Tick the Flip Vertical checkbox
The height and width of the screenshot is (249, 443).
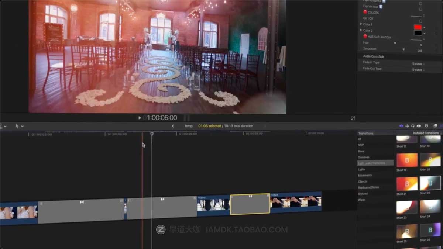(420, 9)
